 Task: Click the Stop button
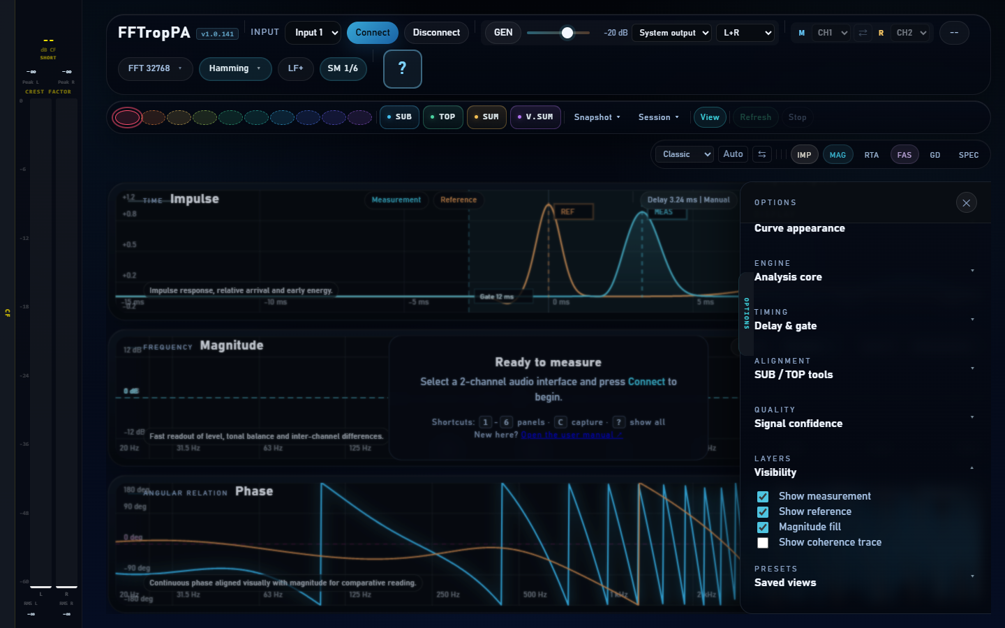click(798, 117)
